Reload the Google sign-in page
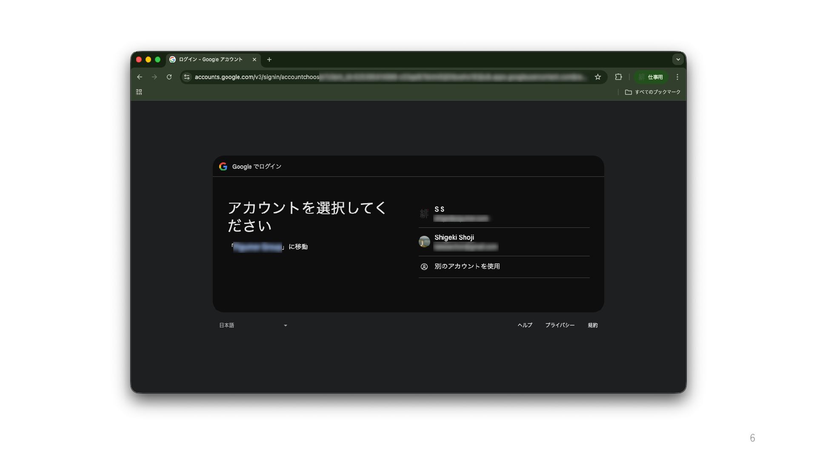The height and width of the screenshot is (459, 817). click(x=169, y=77)
